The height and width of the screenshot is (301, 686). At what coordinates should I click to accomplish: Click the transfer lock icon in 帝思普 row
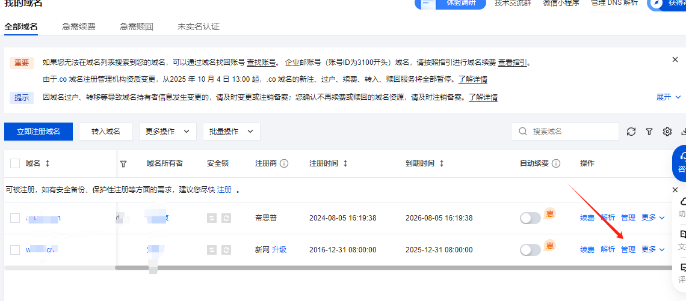coord(212,218)
